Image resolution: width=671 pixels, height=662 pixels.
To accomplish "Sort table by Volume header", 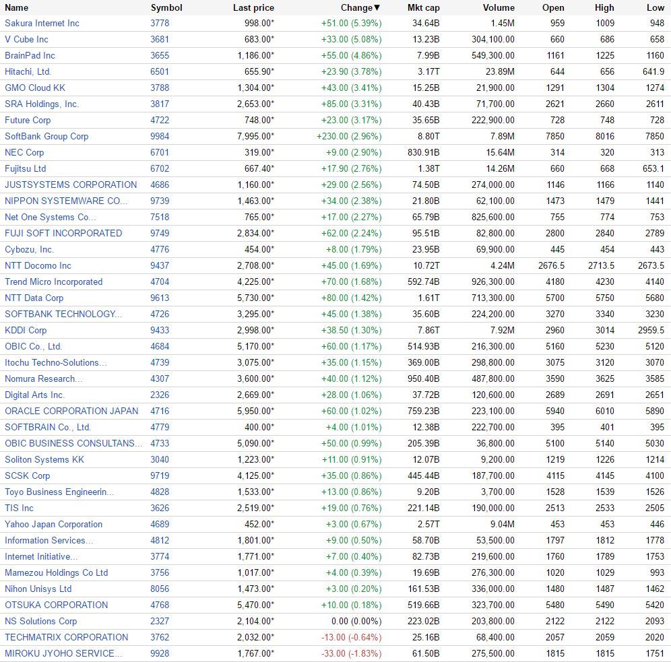I will (x=499, y=7).
